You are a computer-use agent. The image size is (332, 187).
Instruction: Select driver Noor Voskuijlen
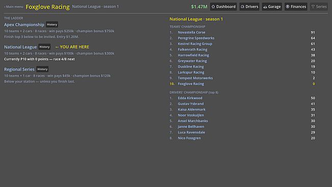(191, 115)
